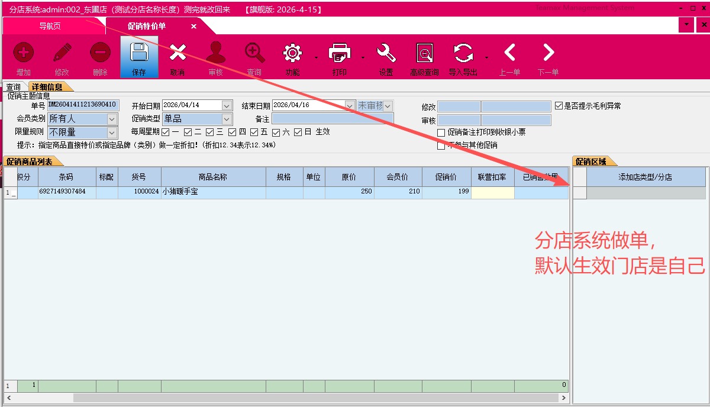Screen dimensions: 710x407
Task: Enable 促销备注打印到收银小票 checkbox
Action: pyautogui.click(x=441, y=133)
